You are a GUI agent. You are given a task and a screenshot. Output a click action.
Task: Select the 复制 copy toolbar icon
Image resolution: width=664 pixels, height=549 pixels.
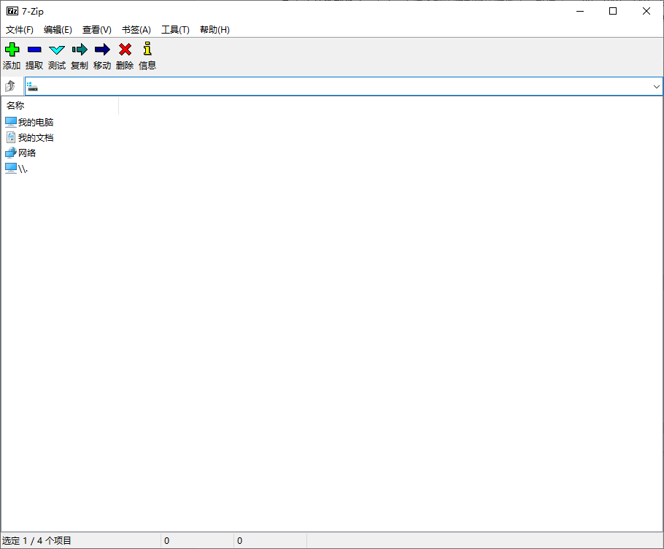tap(79, 55)
